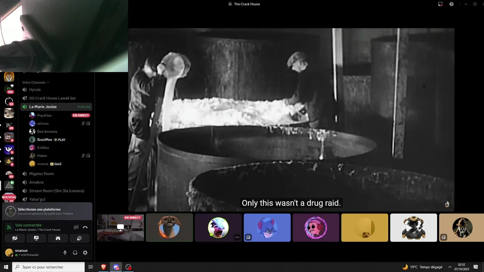Screen dimensions: 484x272
Task: Click the GenZ tag next to snaoue
Action: tap(56, 164)
